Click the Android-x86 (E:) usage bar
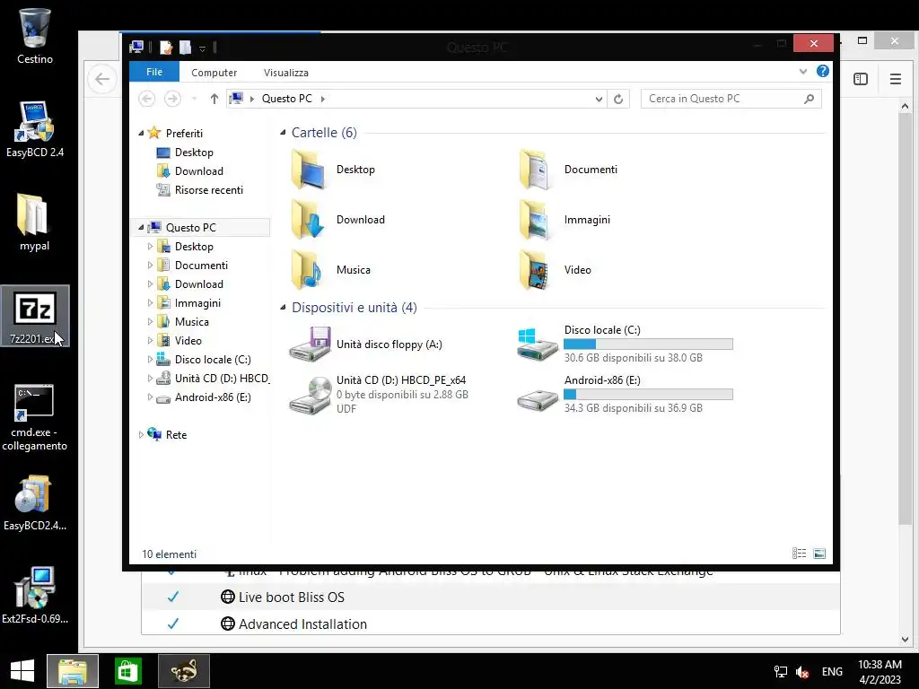This screenshot has height=689, width=919. 648,395
